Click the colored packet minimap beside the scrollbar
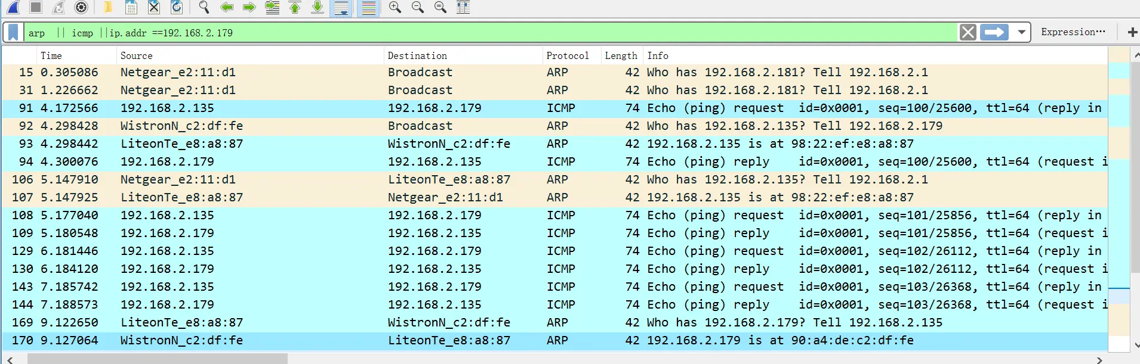The height and width of the screenshot is (364, 1140). 1119,200
